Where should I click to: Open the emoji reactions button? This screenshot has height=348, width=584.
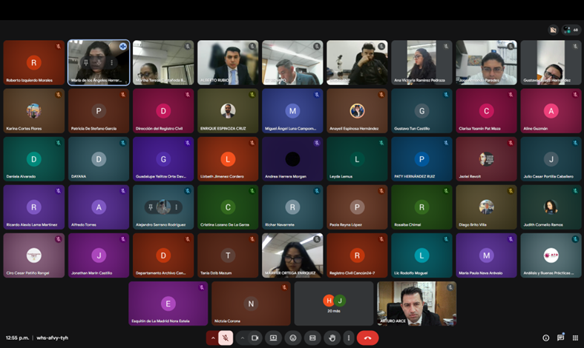(293, 338)
